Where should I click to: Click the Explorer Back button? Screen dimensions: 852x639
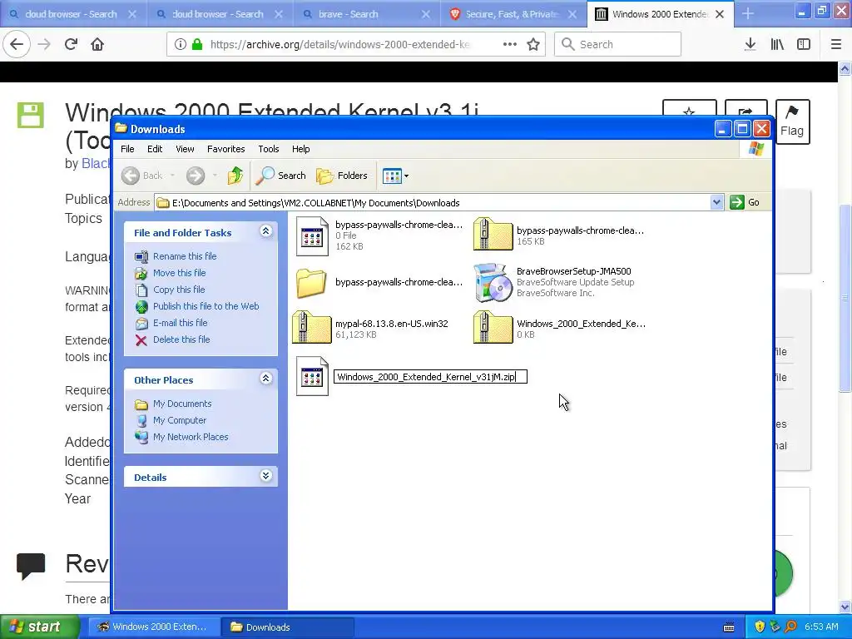click(x=142, y=176)
